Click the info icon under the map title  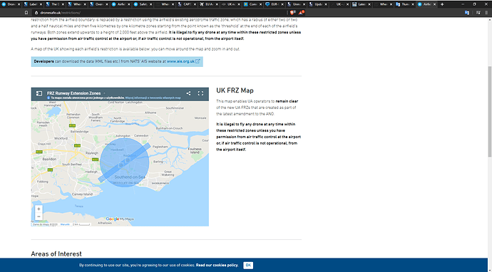pyautogui.click(x=48, y=98)
